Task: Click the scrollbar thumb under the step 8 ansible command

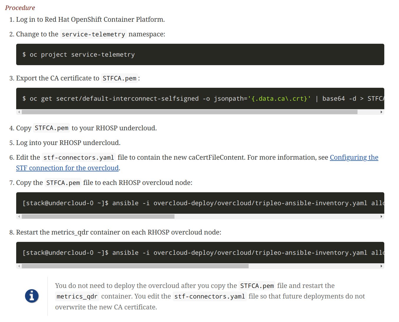Action: 135,266
